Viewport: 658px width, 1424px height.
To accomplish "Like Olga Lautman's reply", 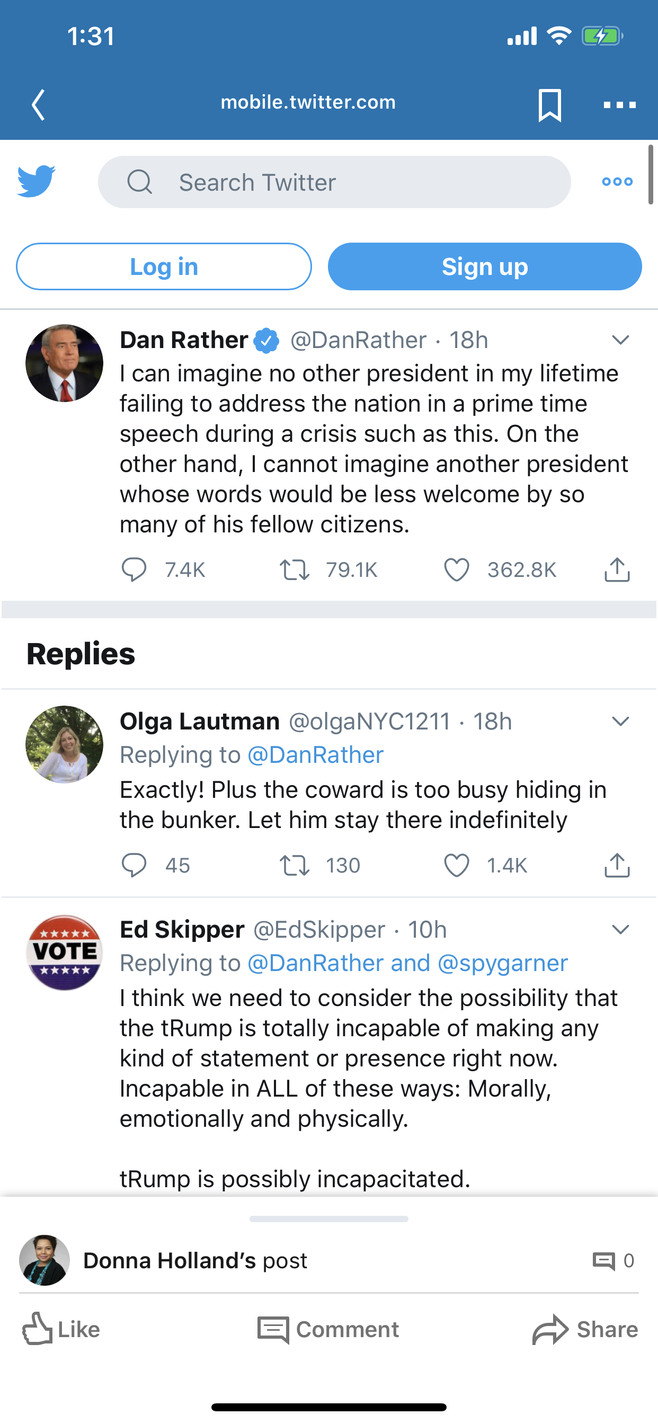I will (457, 866).
